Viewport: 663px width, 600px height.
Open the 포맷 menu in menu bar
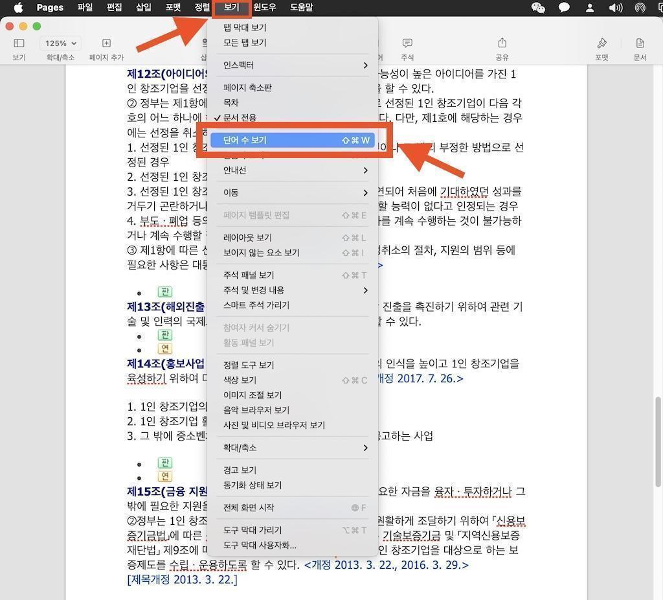(x=173, y=7)
